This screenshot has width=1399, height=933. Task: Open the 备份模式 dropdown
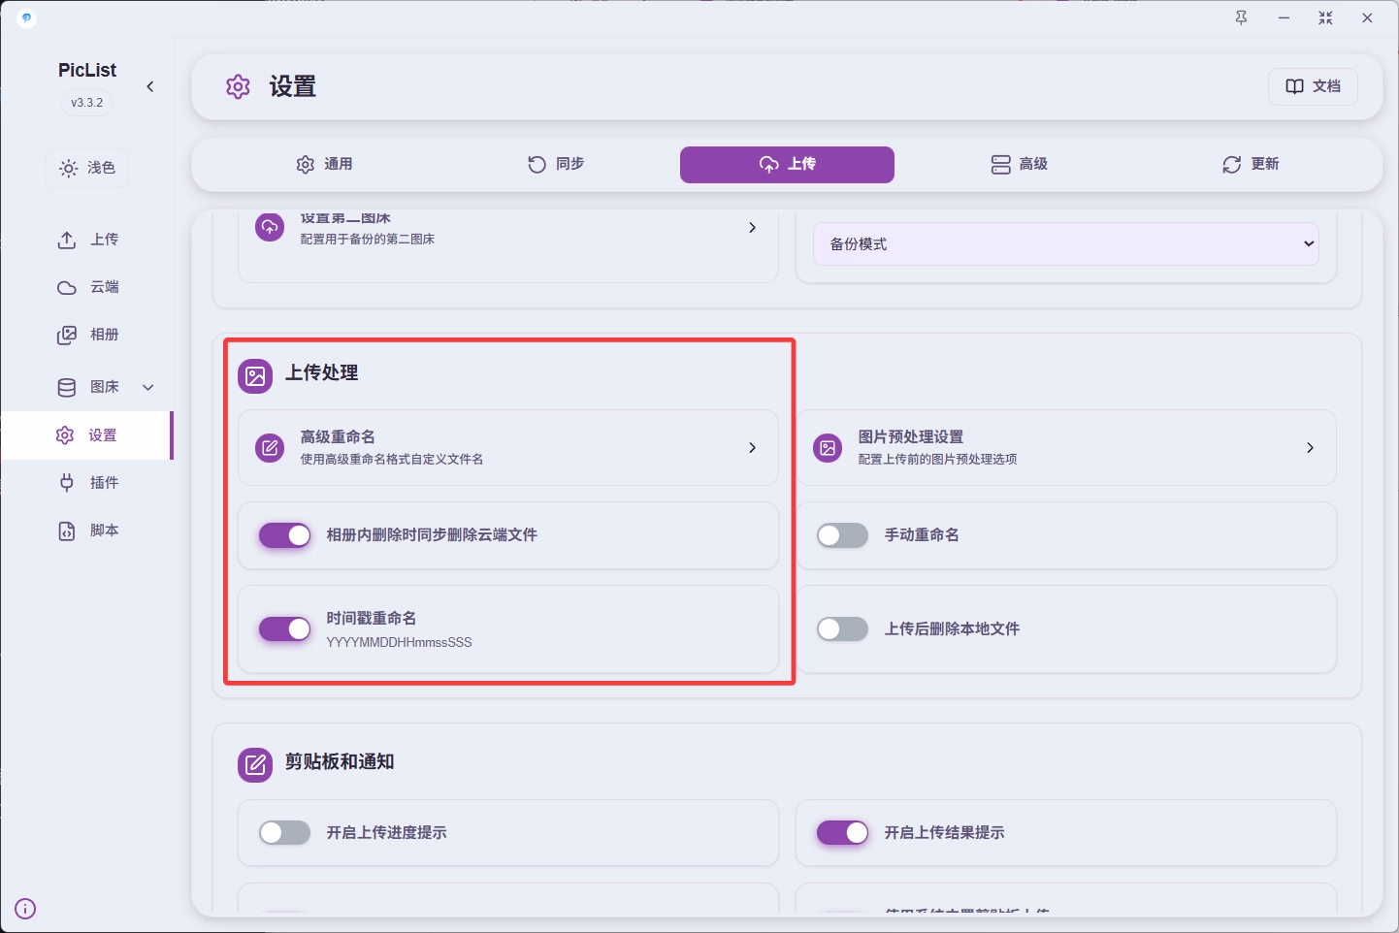coord(1065,244)
